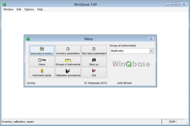Open Groups of instruments
Viewport: 190px width, 126px height.
pyautogui.click(x=68, y=62)
